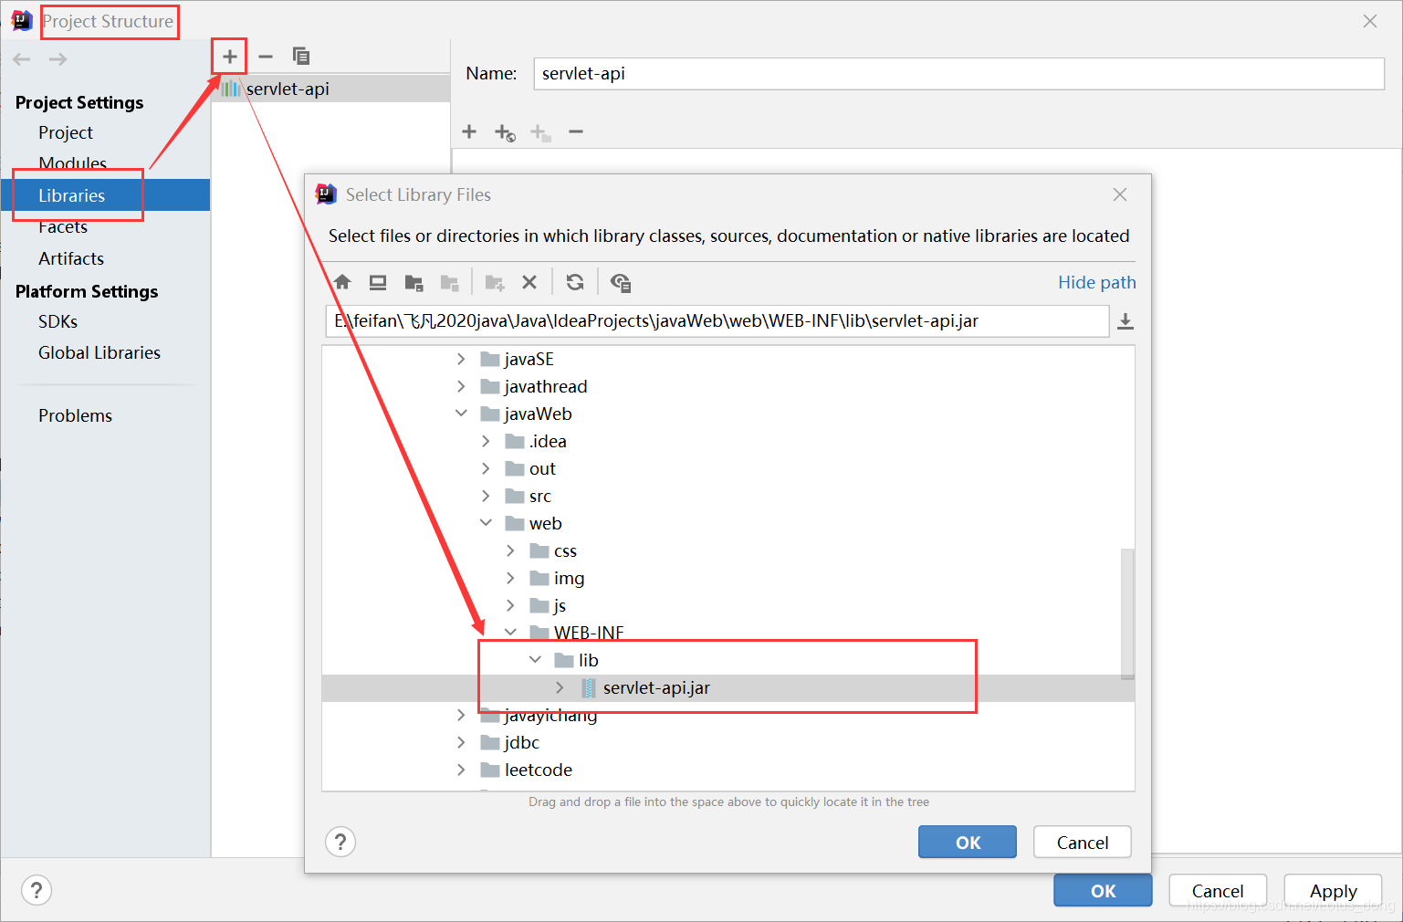Toggle show hidden files and directories icon
The height and width of the screenshot is (922, 1403).
coord(621,283)
